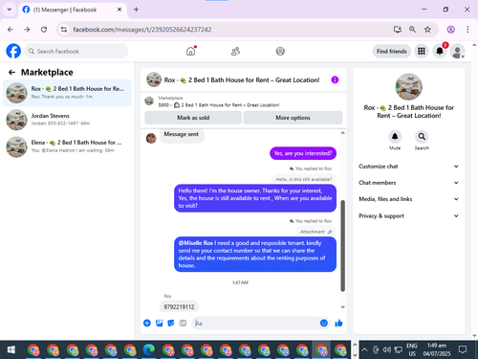
Task: Switch ENG US input language indicator
Action: click(412, 349)
